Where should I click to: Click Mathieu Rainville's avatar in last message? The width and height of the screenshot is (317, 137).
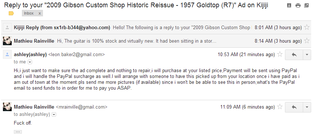pos(7,107)
